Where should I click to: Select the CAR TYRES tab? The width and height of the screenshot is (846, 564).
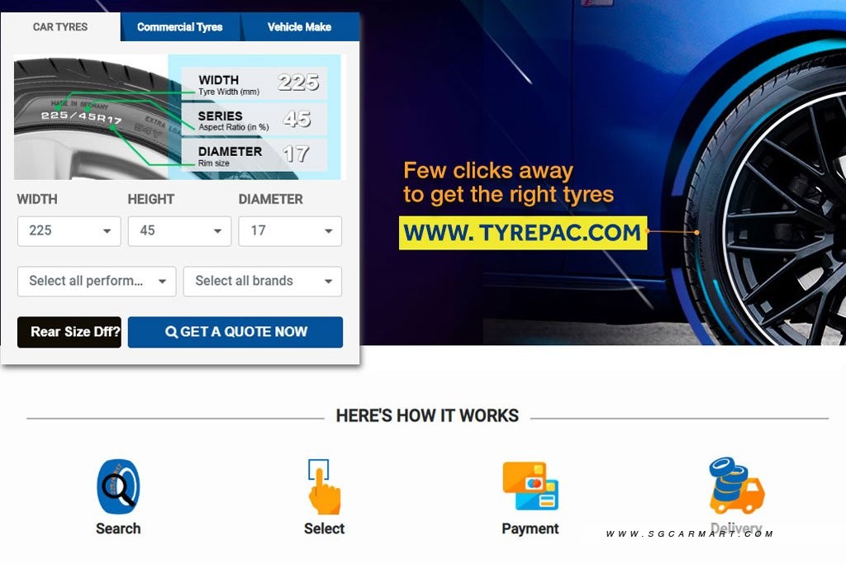(x=60, y=26)
